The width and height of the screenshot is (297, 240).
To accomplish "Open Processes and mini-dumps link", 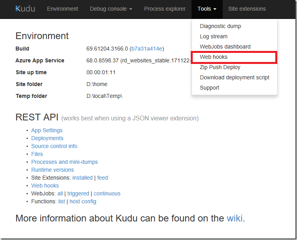I will coord(65,162).
